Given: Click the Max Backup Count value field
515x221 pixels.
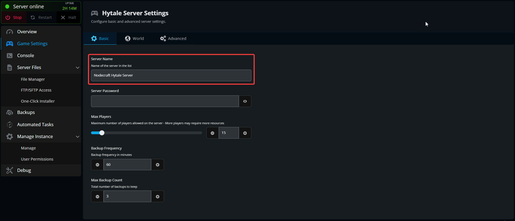Looking at the screenshot, I should (127, 196).
